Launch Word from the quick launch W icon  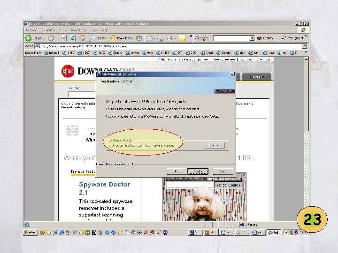94,232
